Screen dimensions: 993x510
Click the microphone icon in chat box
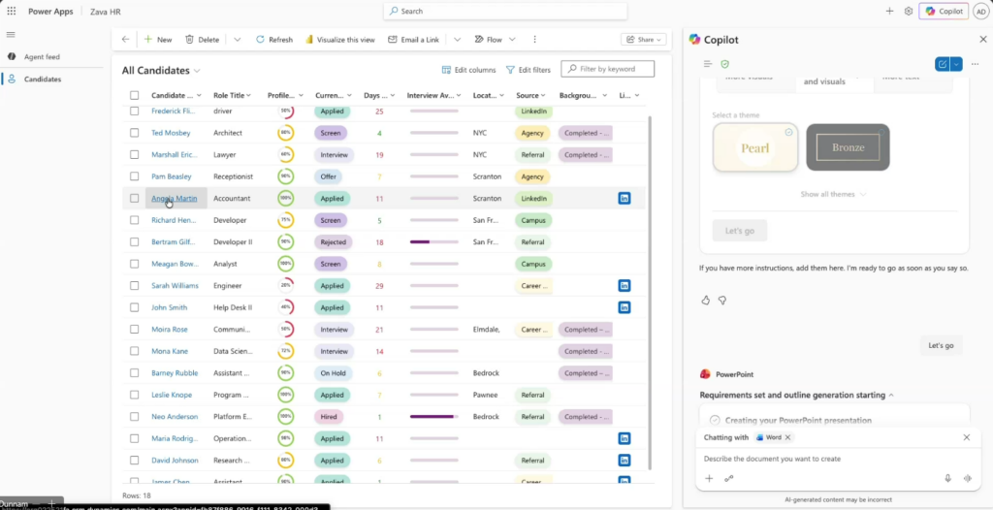pos(947,478)
